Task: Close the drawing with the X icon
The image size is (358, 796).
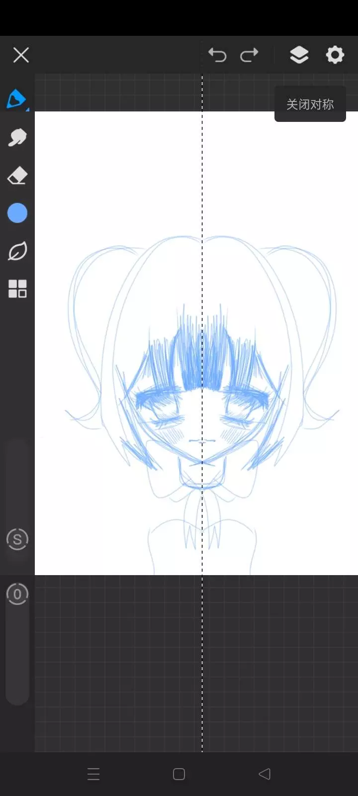Action: (x=21, y=55)
